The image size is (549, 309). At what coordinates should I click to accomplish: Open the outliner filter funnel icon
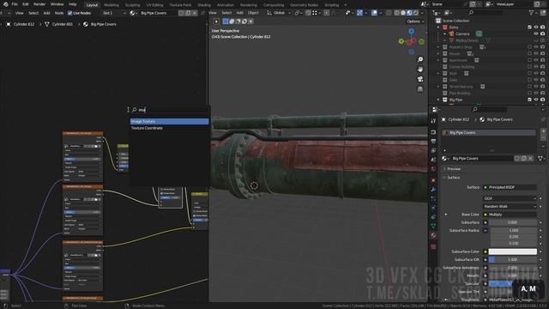532,13
